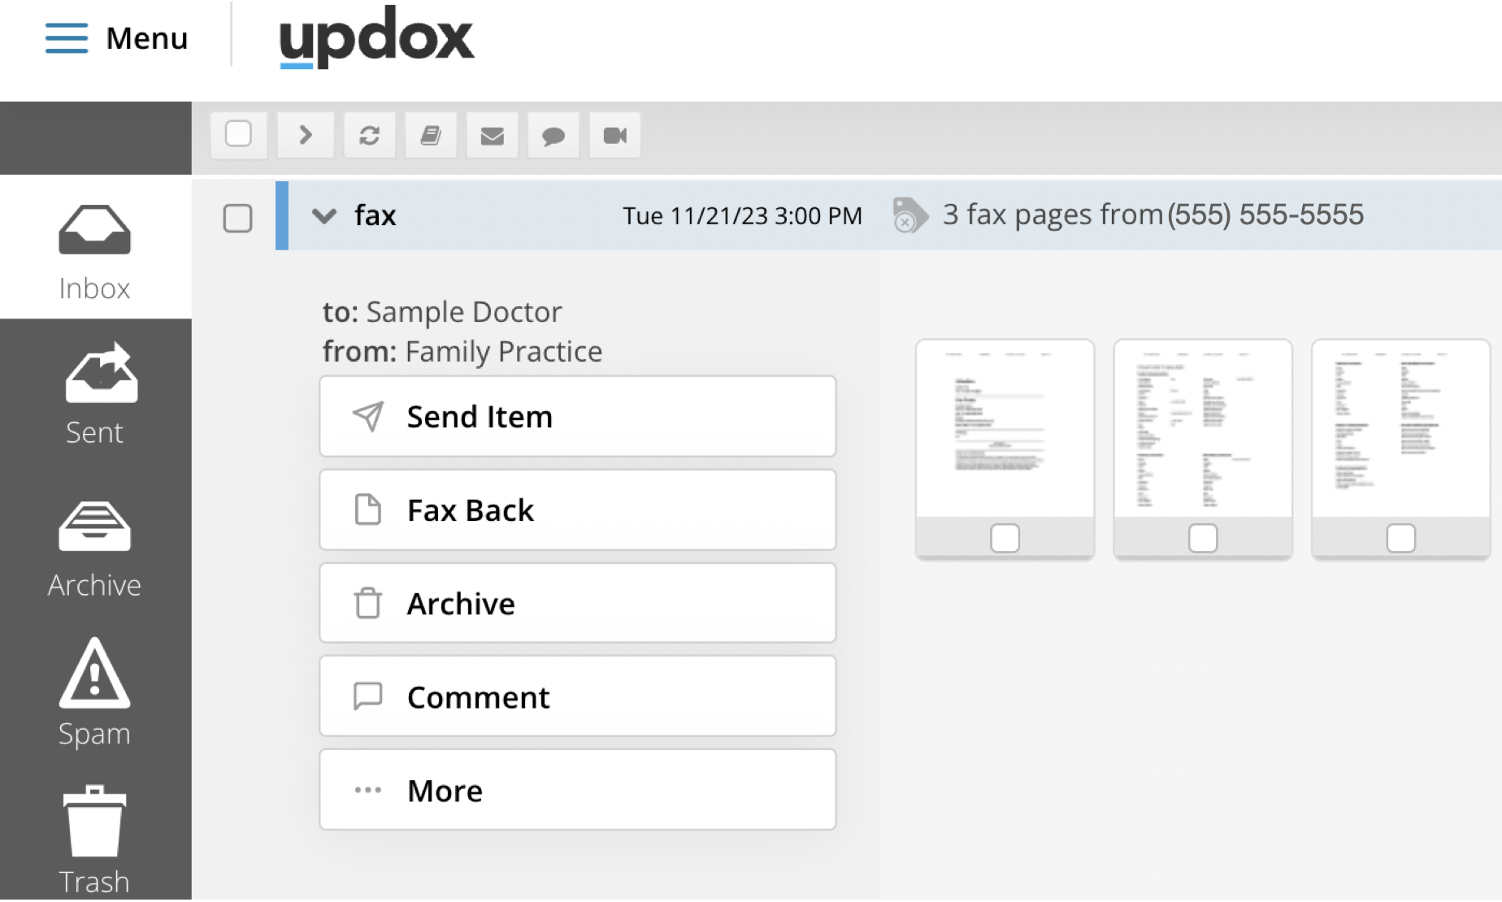Click the 'Family Practice' sender name
1502x902 pixels.
point(504,351)
